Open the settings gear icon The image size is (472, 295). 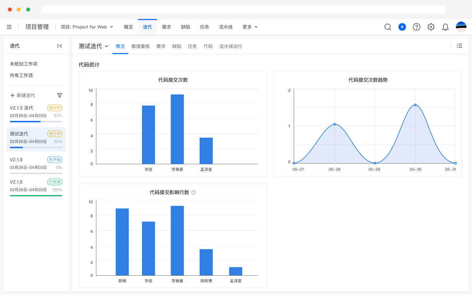coord(431,27)
